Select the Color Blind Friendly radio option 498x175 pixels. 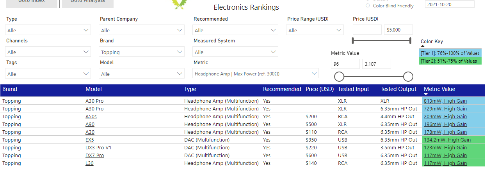367,6
